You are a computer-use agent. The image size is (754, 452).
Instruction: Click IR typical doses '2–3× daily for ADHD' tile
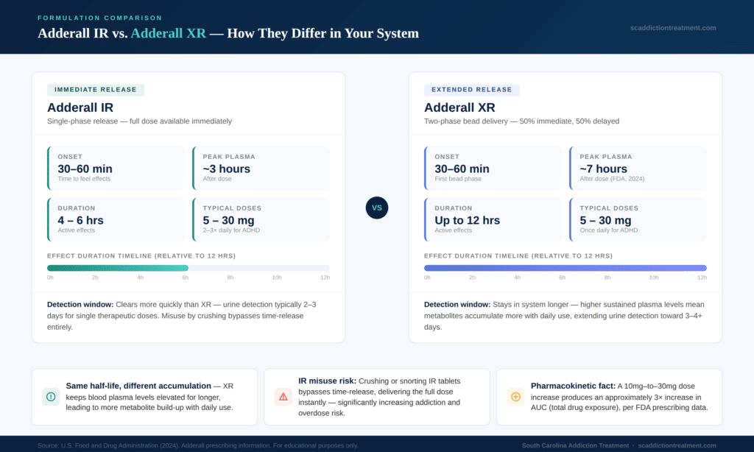point(261,220)
